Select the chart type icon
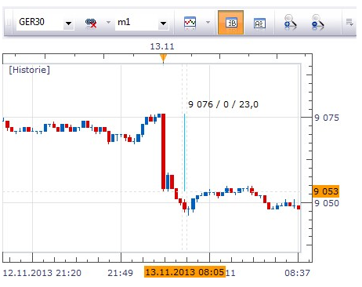 click(190, 23)
